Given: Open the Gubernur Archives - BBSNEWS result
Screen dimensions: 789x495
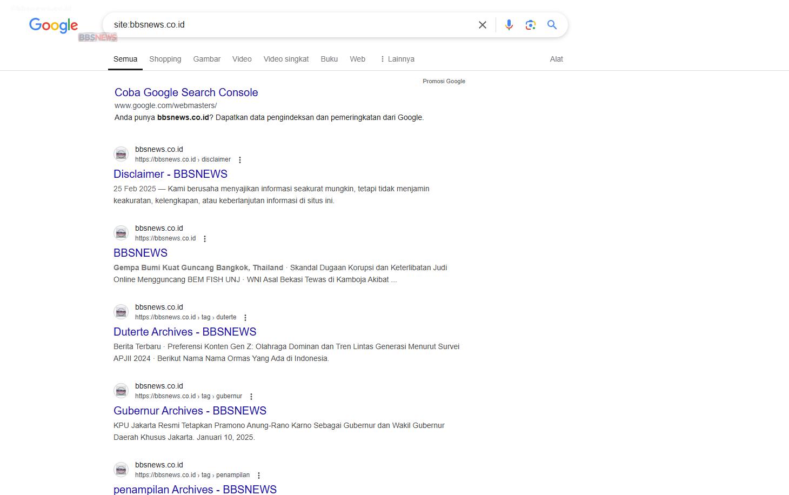Looking at the screenshot, I should coord(190,411).
